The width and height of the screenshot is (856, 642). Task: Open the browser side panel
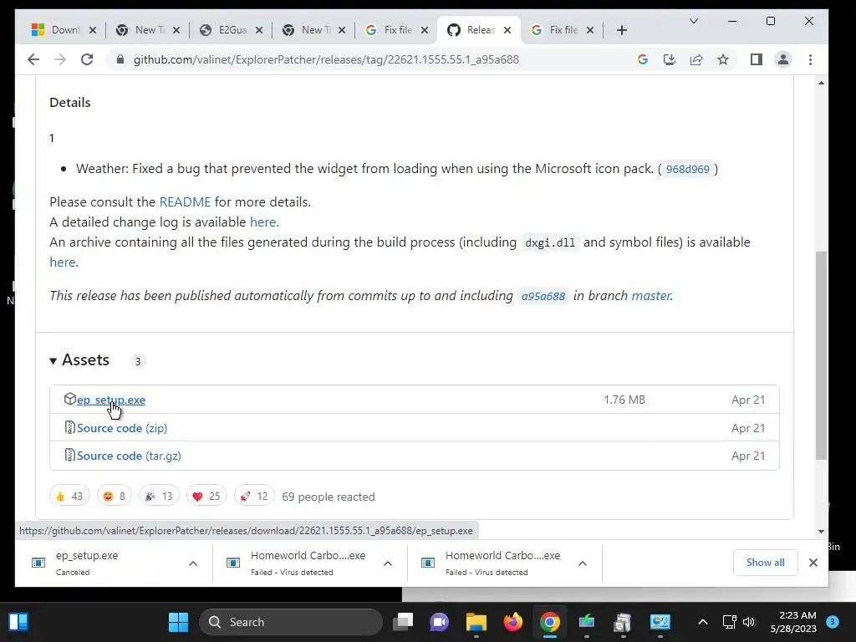(756, 59)
